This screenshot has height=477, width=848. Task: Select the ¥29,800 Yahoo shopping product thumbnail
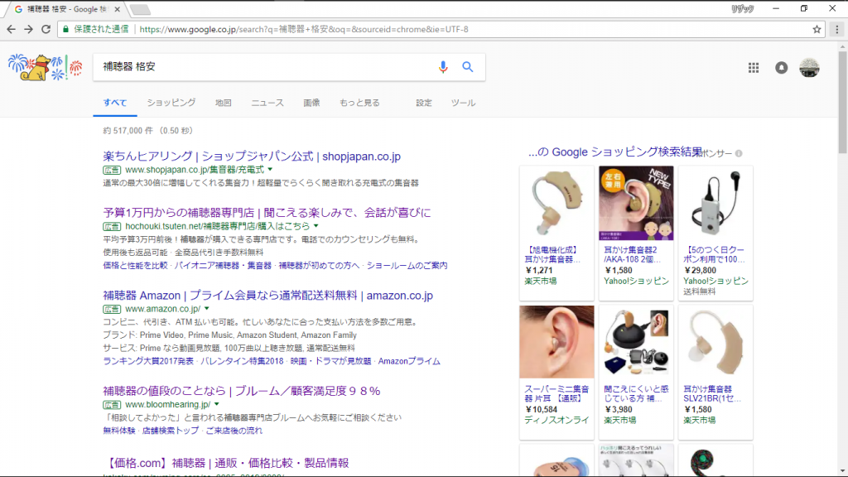click(715, 204)
